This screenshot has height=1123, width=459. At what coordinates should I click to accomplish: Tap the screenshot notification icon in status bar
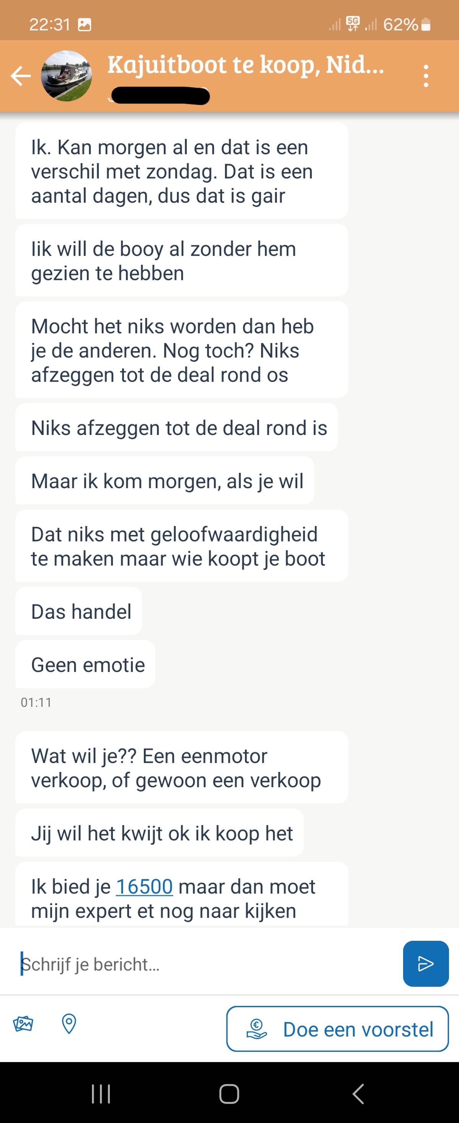coord(85,25)
